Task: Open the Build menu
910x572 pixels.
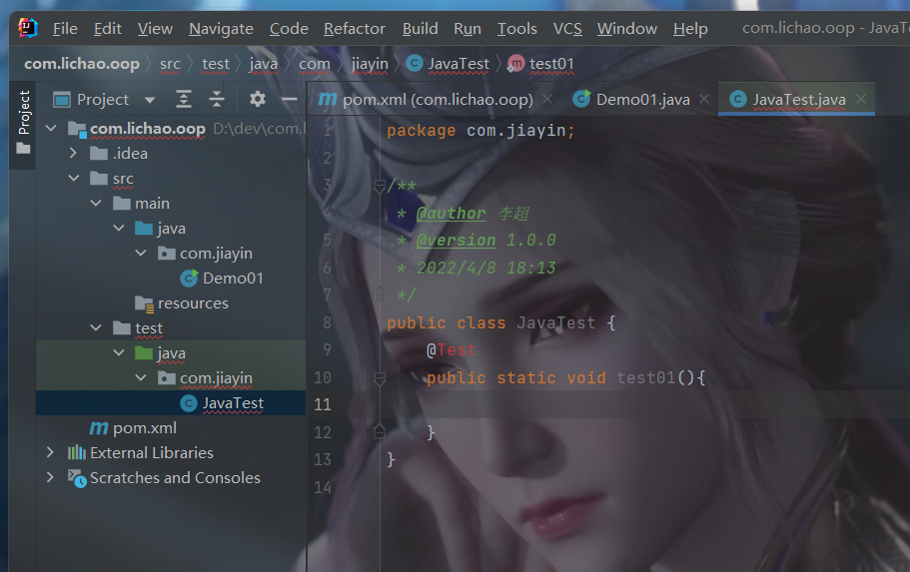Action: click(x=421, y=28)
